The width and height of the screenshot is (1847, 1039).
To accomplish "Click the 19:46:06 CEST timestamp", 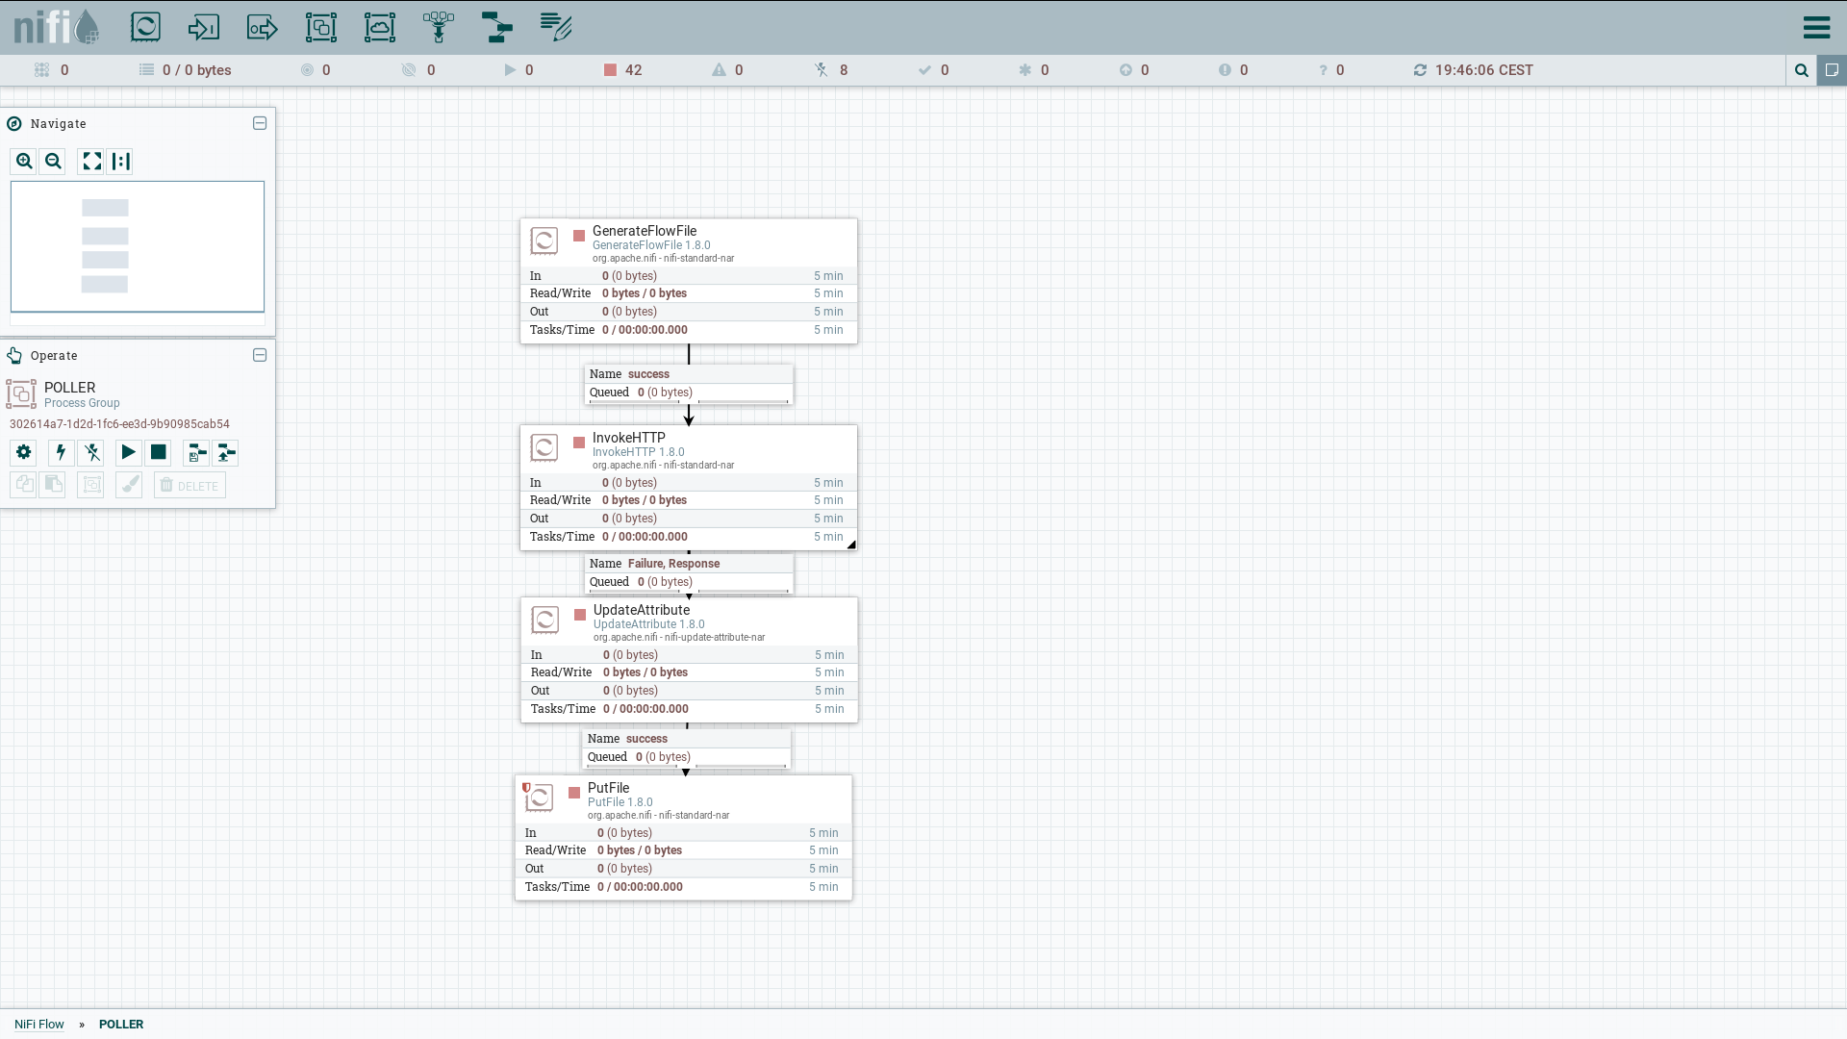I will pos(1484,70).
